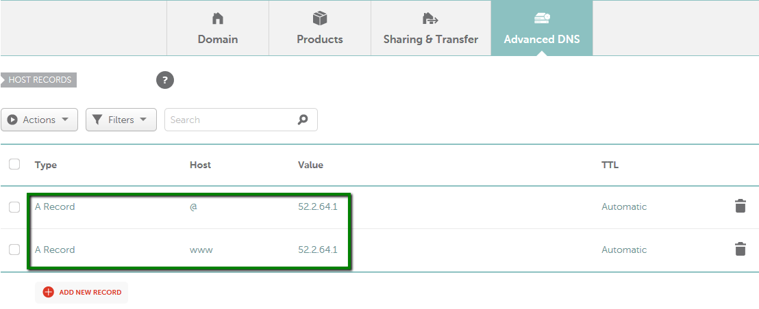This screenshot has height=309, width=759.
Task: Switch to the Advanced DNS tab
Action: (x=542, y=28)
